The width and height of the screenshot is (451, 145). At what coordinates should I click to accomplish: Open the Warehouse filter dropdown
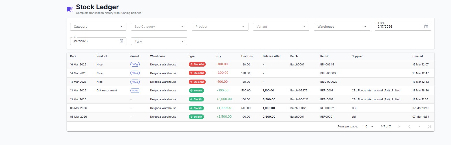342,27
